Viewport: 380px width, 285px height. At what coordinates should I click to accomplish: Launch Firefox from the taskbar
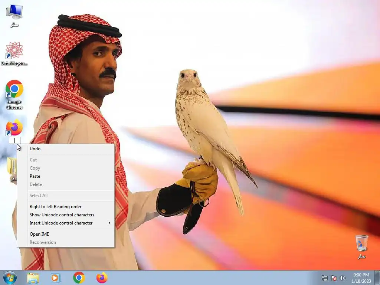pos(102,278)
